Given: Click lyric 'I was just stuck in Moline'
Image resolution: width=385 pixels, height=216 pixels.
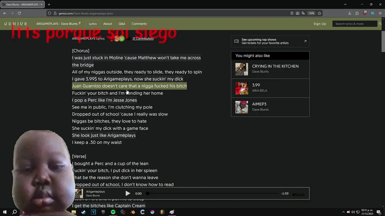Looking at the screenshot, I should (x=136, y=61).
